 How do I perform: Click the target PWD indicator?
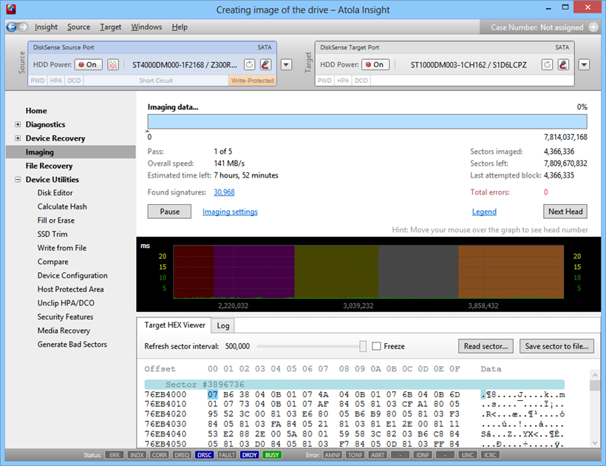[x=324, y=81]
